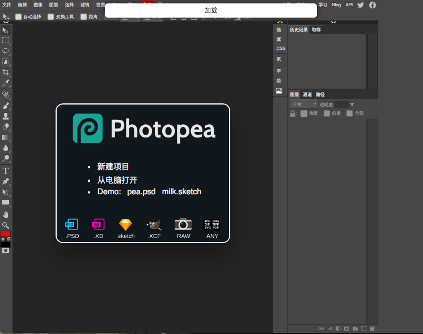Open the milk.sketch demo
This screenshot has height=334, width=423.
(181, 191)
